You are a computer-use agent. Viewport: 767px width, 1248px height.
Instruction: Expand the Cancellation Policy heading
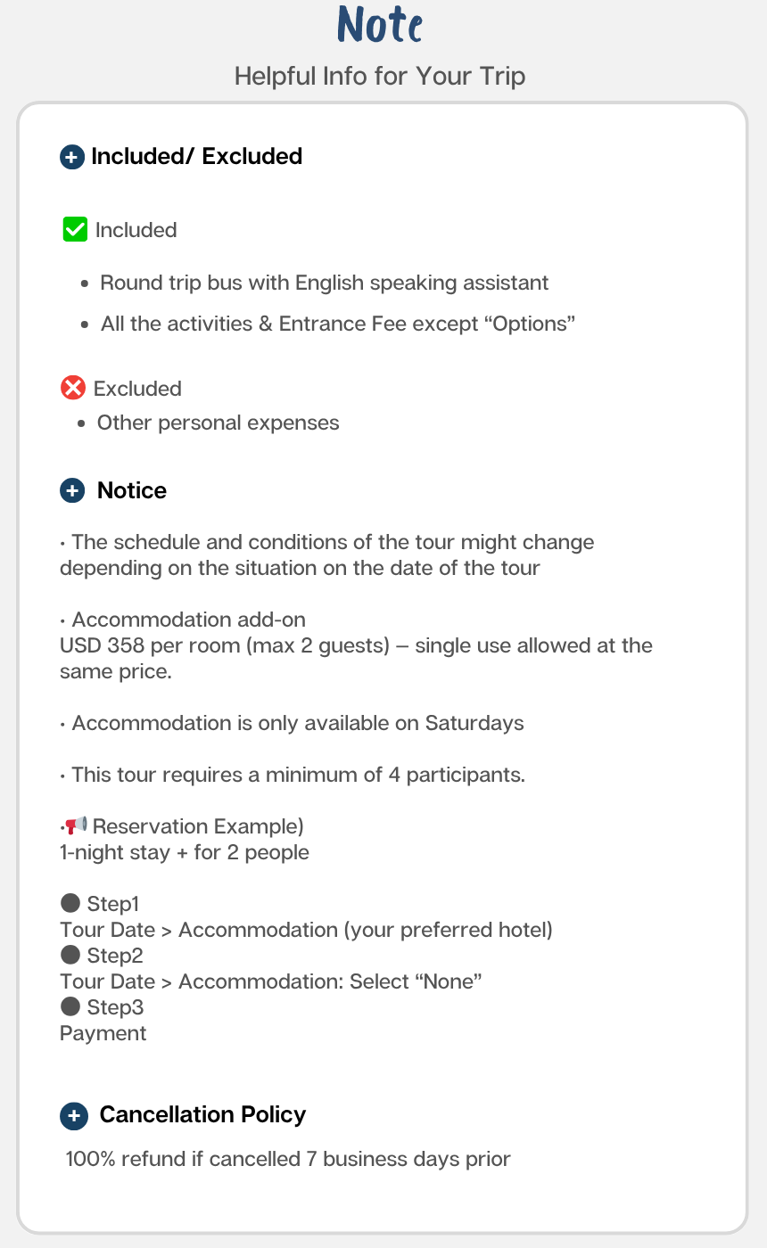coord(202,1115)
